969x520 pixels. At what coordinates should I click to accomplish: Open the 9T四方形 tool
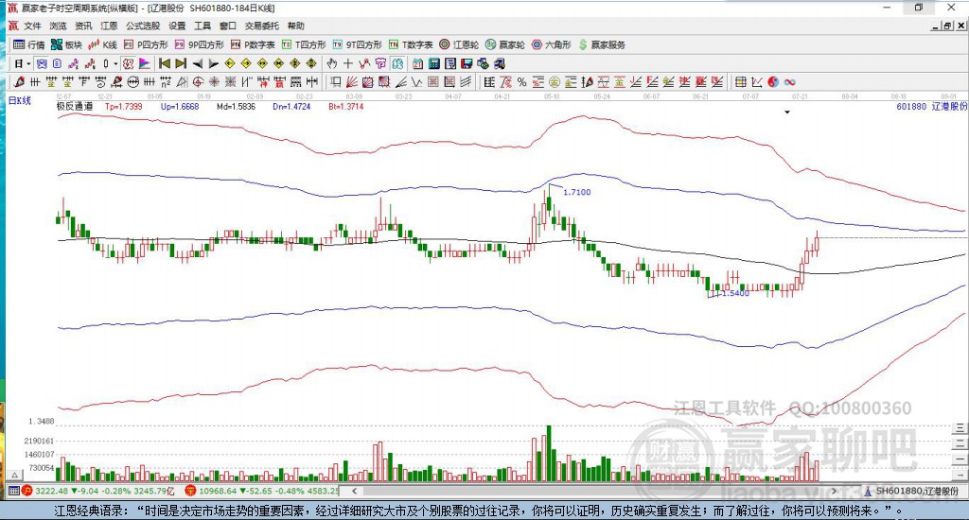[x=357, y=44]
